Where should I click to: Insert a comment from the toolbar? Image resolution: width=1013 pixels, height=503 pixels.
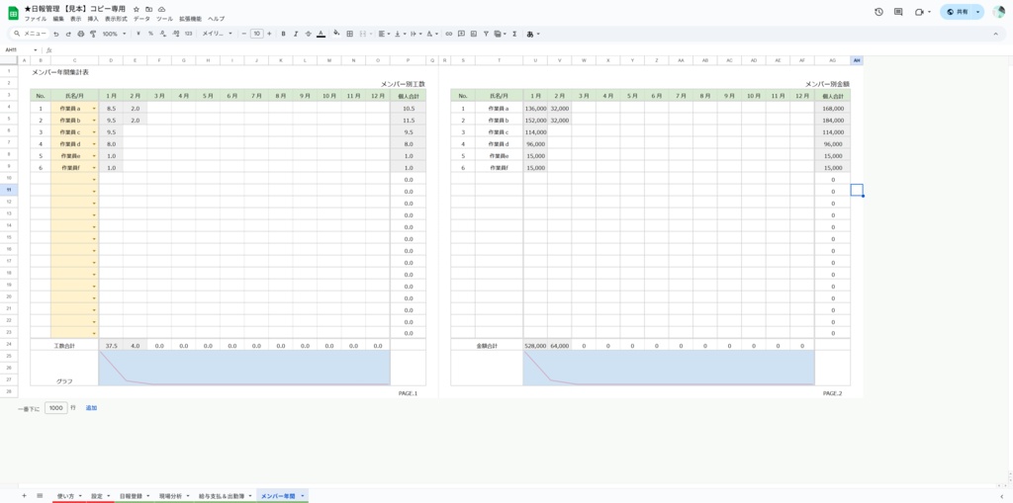point(461,34)
